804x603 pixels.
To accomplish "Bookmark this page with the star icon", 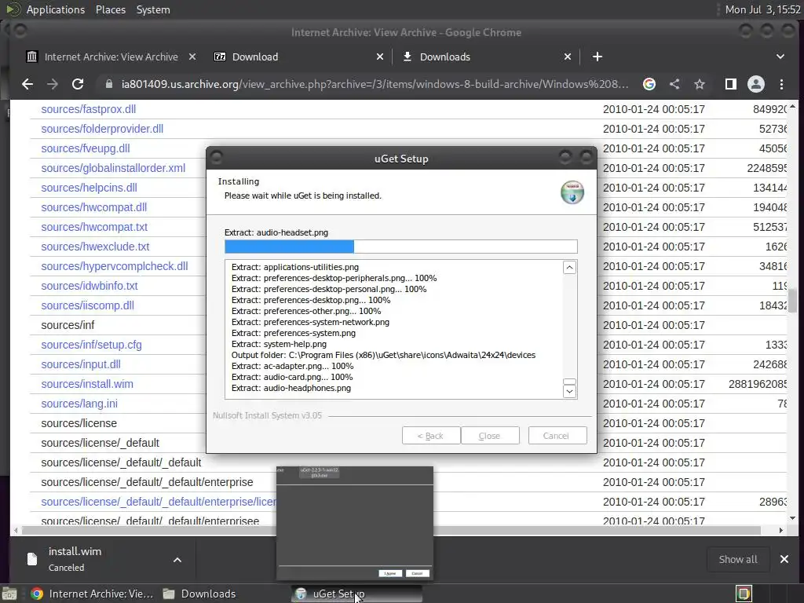I will [x=700, y=84].
